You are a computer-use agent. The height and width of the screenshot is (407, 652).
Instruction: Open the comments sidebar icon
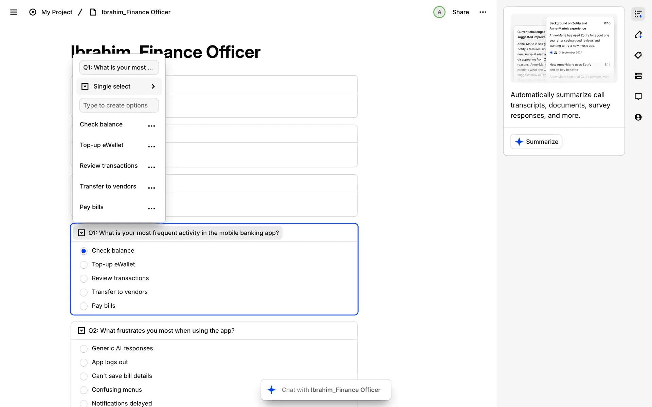pos(638,96)
